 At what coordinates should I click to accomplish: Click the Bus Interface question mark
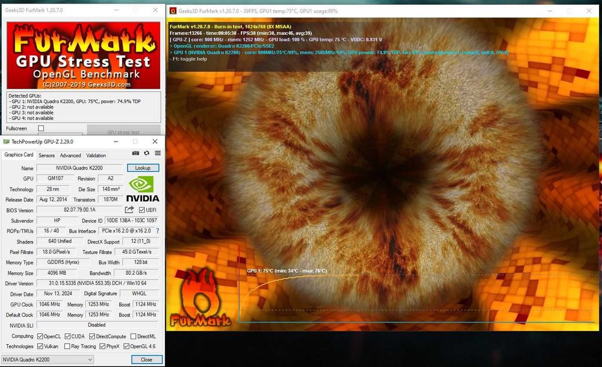pos(157,231)
